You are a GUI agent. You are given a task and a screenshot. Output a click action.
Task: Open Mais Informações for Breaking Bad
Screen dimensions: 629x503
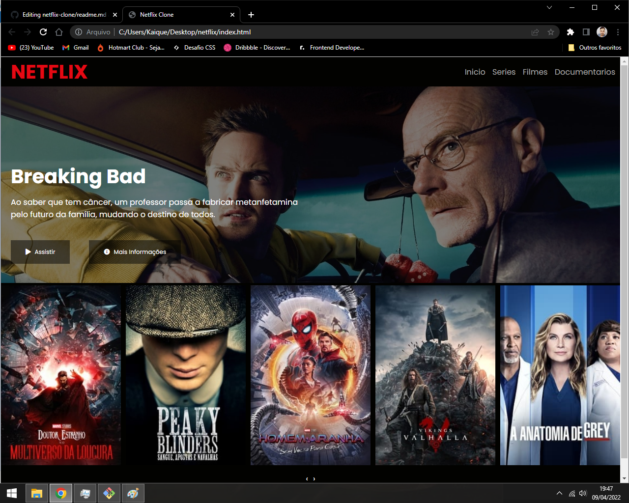point(135,251)
